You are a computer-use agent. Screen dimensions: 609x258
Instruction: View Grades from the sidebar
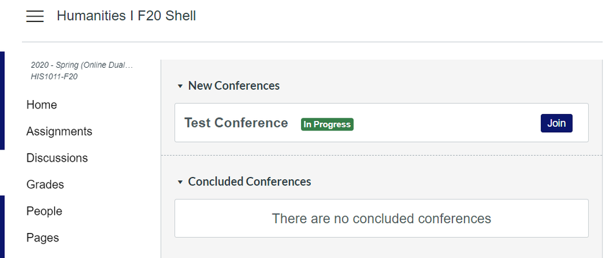tap(45, 184)
